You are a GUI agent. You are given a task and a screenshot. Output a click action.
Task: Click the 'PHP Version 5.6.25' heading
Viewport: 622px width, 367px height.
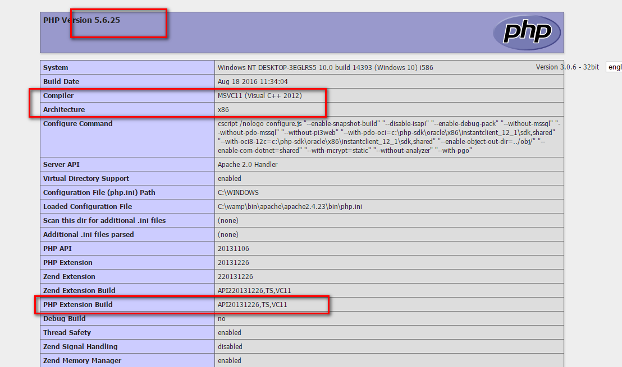[x=81, y=20]
